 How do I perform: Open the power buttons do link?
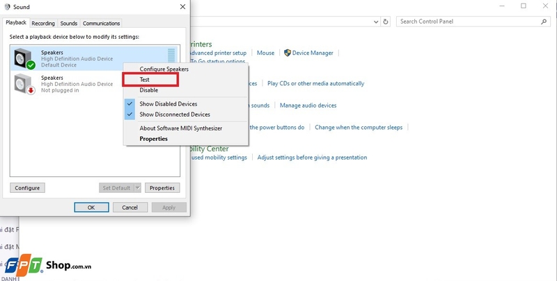click(x=276, y=127)
